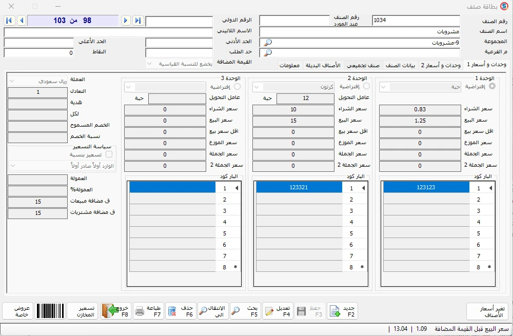Open the معلومات tab
The image size is (513, 336).
[x=289, y=66]
